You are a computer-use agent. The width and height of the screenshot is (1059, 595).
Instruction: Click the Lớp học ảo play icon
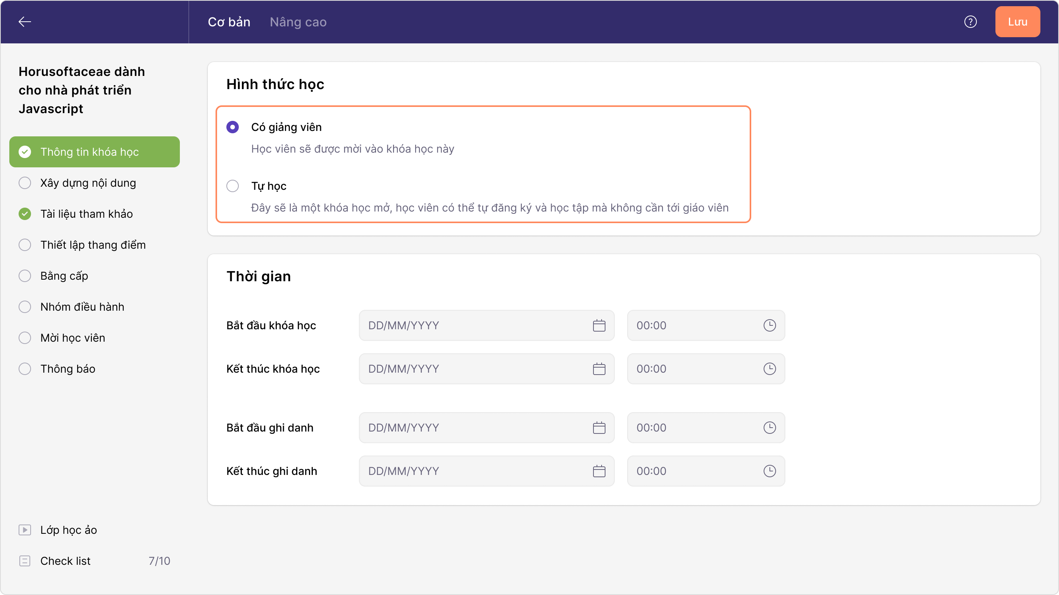(25, 530)
